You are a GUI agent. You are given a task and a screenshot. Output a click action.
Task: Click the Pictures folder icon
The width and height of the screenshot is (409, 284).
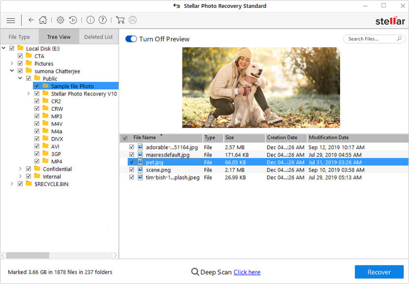(x=29, y=63)
